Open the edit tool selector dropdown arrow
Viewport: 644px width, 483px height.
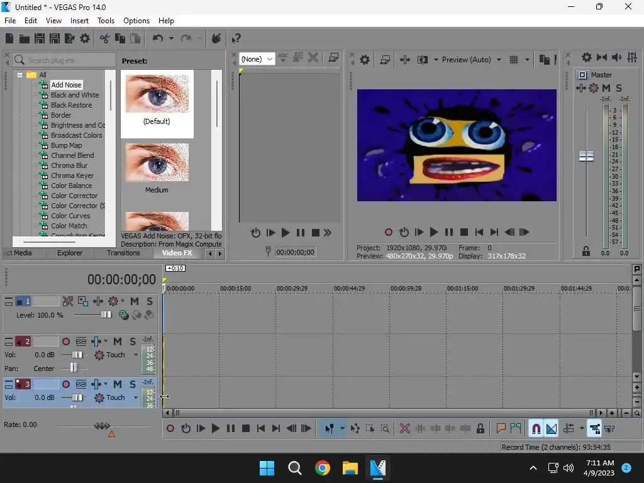point(341,429)
